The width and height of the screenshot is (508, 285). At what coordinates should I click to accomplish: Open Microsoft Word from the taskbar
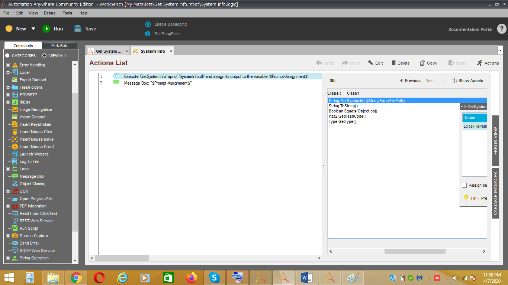tap(306, 277)
